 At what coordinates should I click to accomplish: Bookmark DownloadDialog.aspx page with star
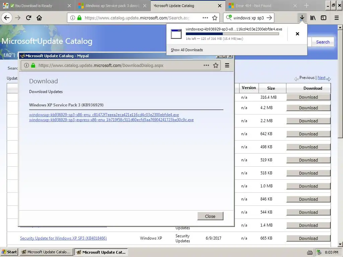point(216,65)
